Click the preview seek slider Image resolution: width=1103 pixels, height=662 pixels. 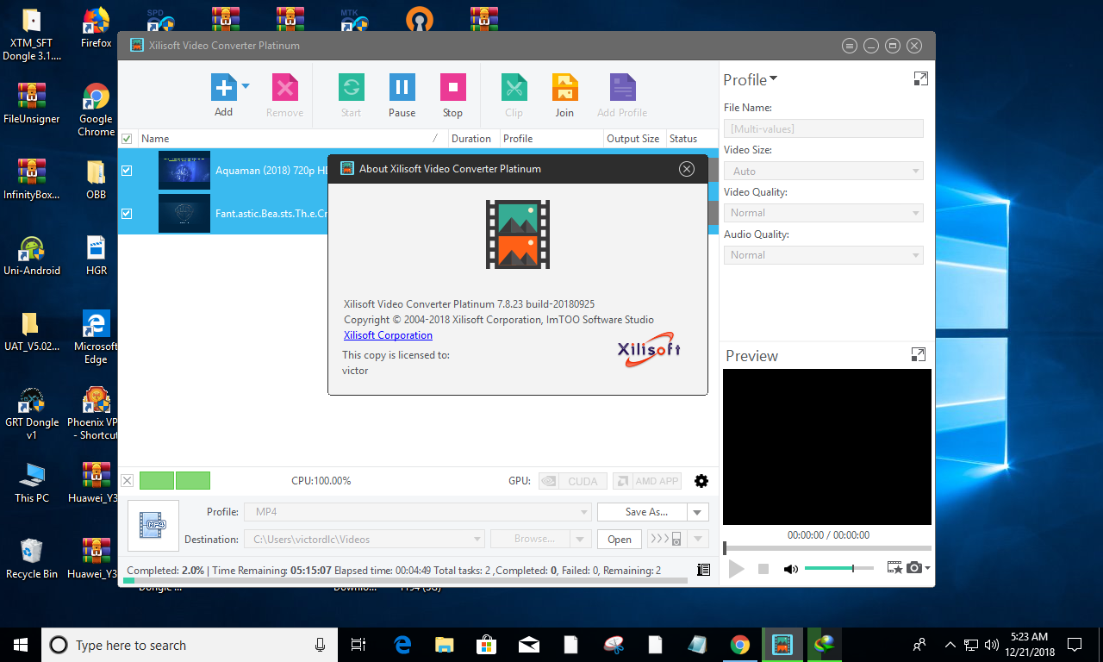[x=827, y=548]
